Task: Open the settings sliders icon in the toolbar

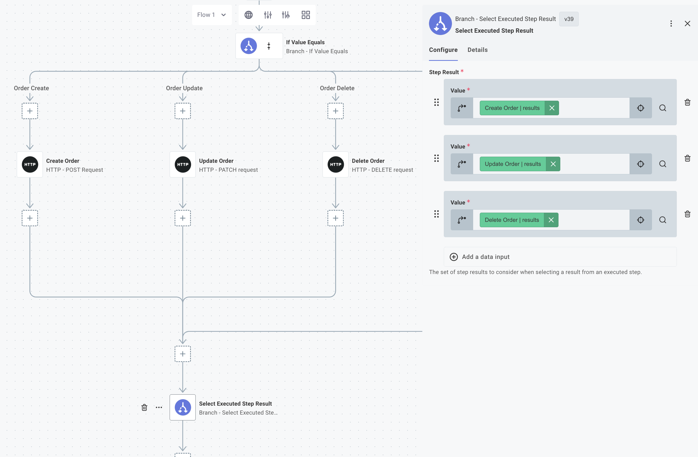Action: (268, 15)
